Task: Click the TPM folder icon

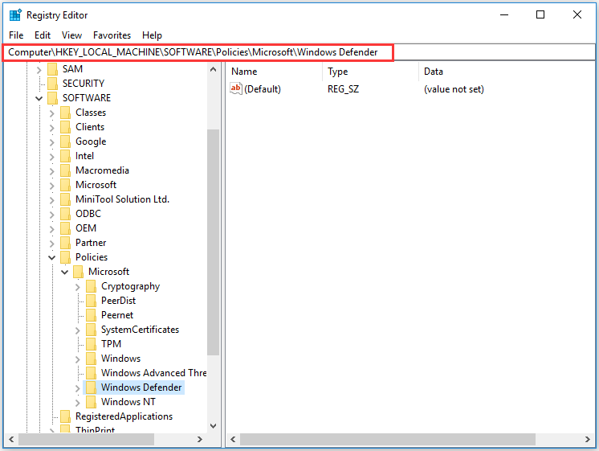Action: [x=91, y=344]
